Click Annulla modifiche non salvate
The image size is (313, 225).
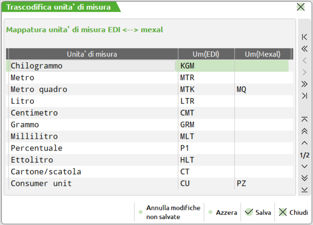click(x=169, y=213)
